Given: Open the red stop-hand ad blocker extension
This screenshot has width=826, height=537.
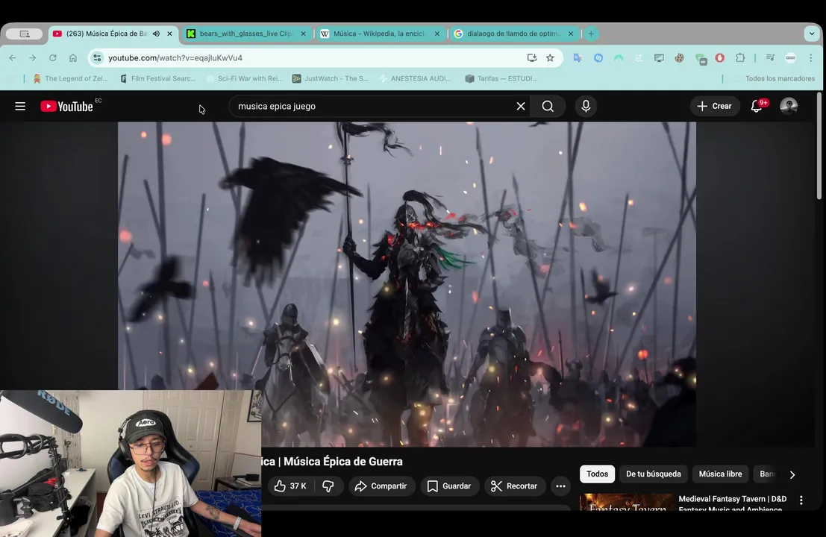Looking at the screenshot, I should click(719, 58).
